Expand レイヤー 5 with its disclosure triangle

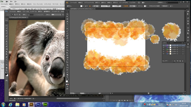168,45
